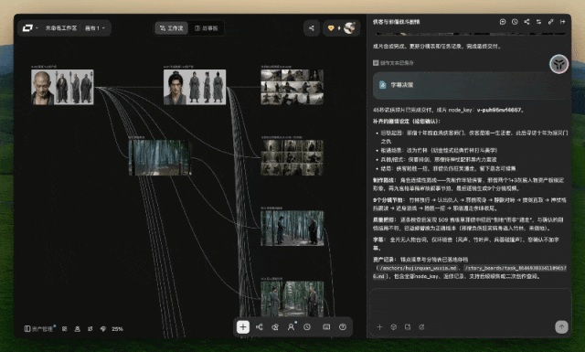
Task: Select the second storyboard grid node
Action: (x=292, y=157)
